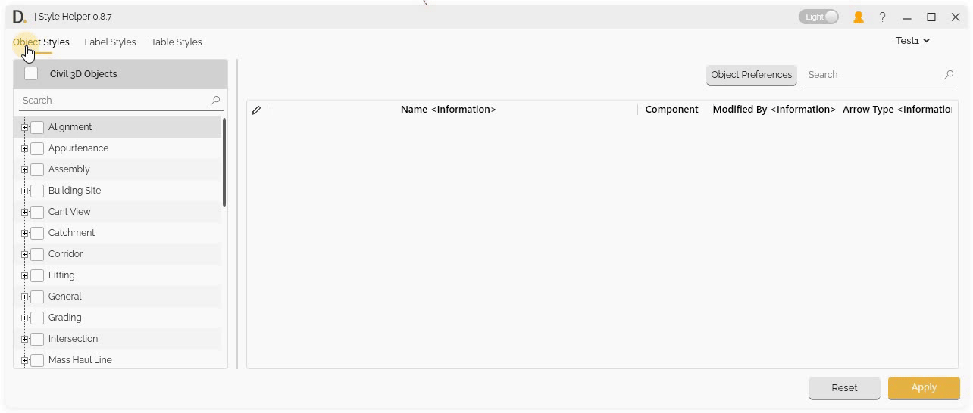Toggle the Light theme switch
Viewport: 973px width, 413px height.
click(x=818, y=17)
